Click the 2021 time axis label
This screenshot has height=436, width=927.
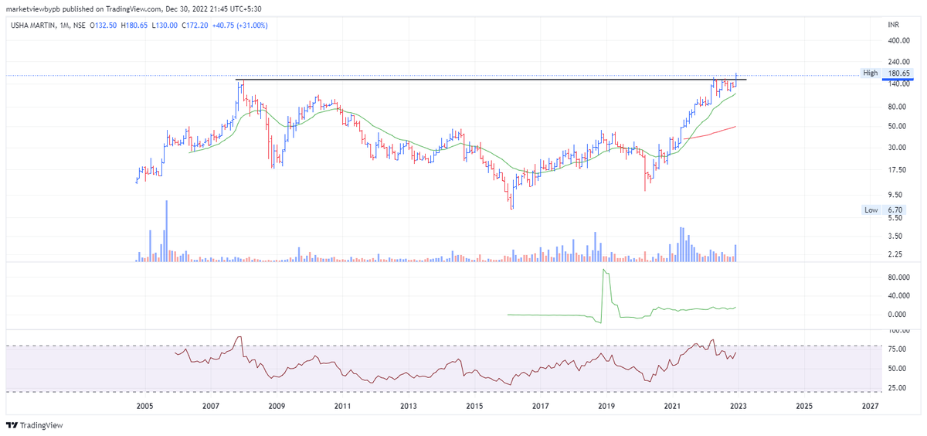coord(672,406)
